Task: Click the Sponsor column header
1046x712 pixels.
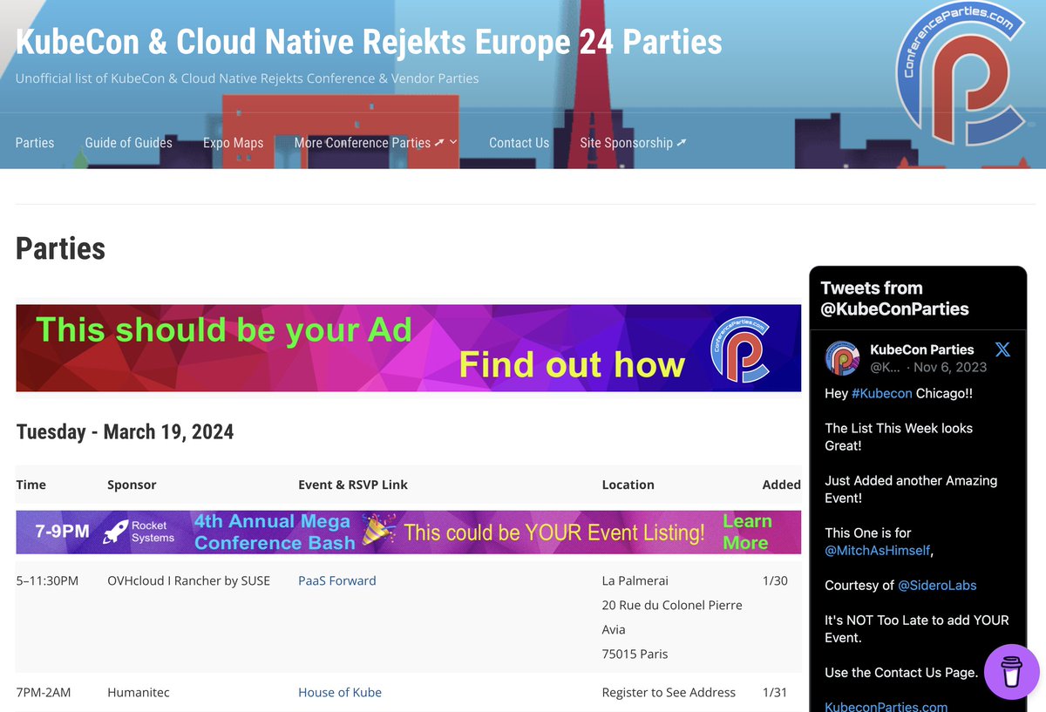Action: (132, 485)
